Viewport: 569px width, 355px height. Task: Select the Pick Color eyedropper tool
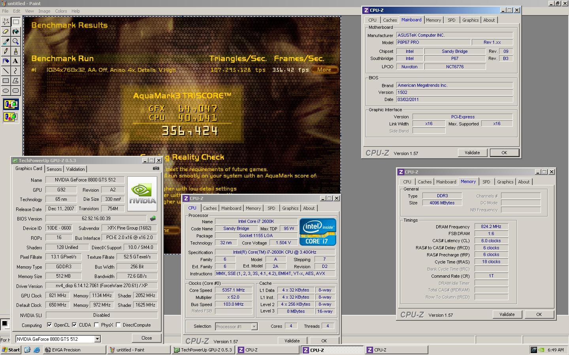click(6, 41)
